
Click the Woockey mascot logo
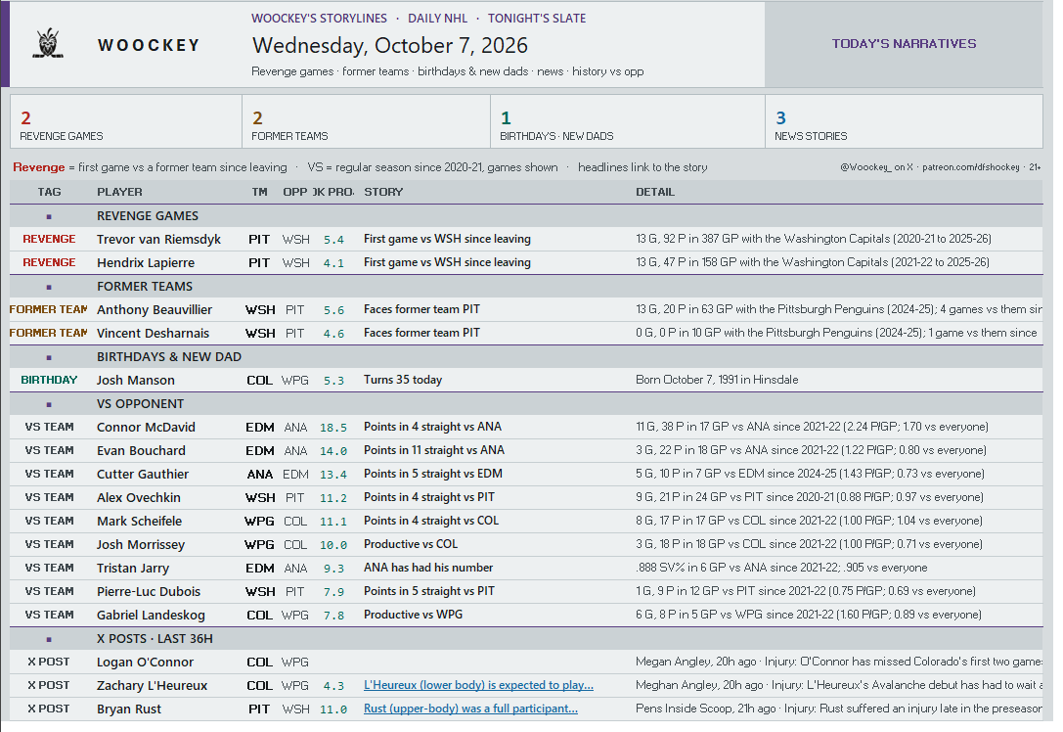[x=48, y=43]
